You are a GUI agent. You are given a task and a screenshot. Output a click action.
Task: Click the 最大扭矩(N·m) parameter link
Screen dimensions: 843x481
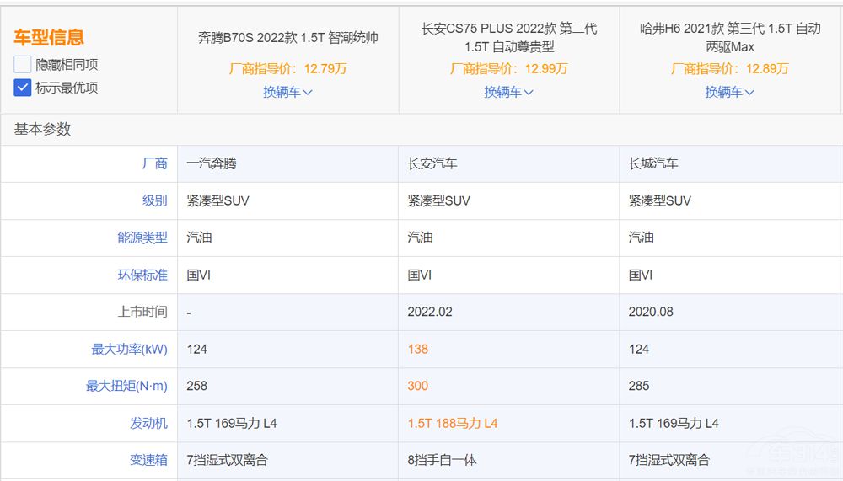[126, 386]
